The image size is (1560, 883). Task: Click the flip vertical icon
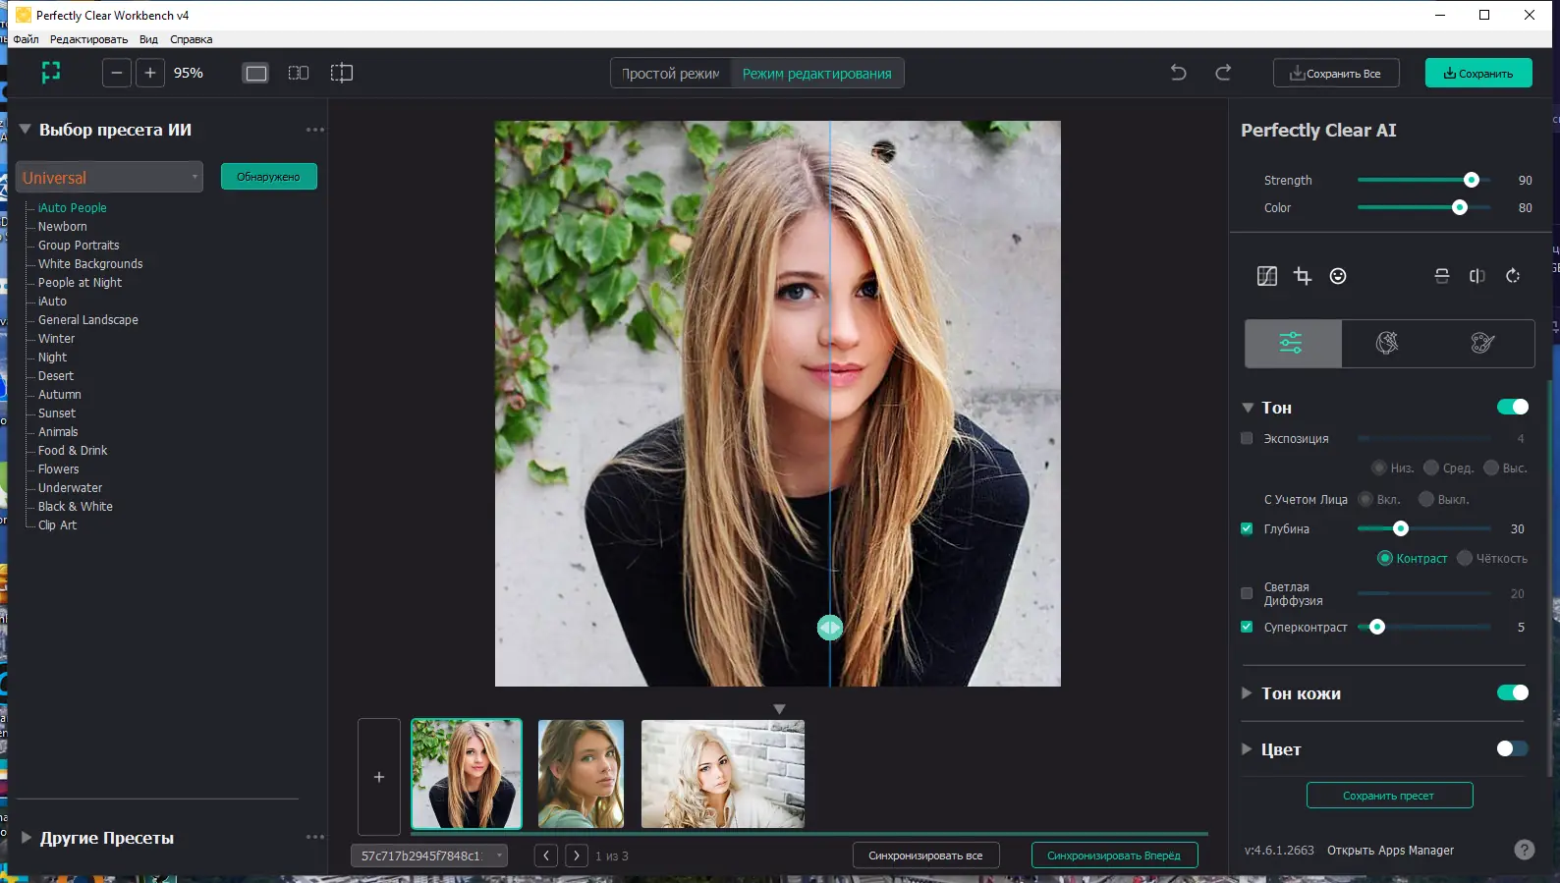click(x=1442, y=276)
